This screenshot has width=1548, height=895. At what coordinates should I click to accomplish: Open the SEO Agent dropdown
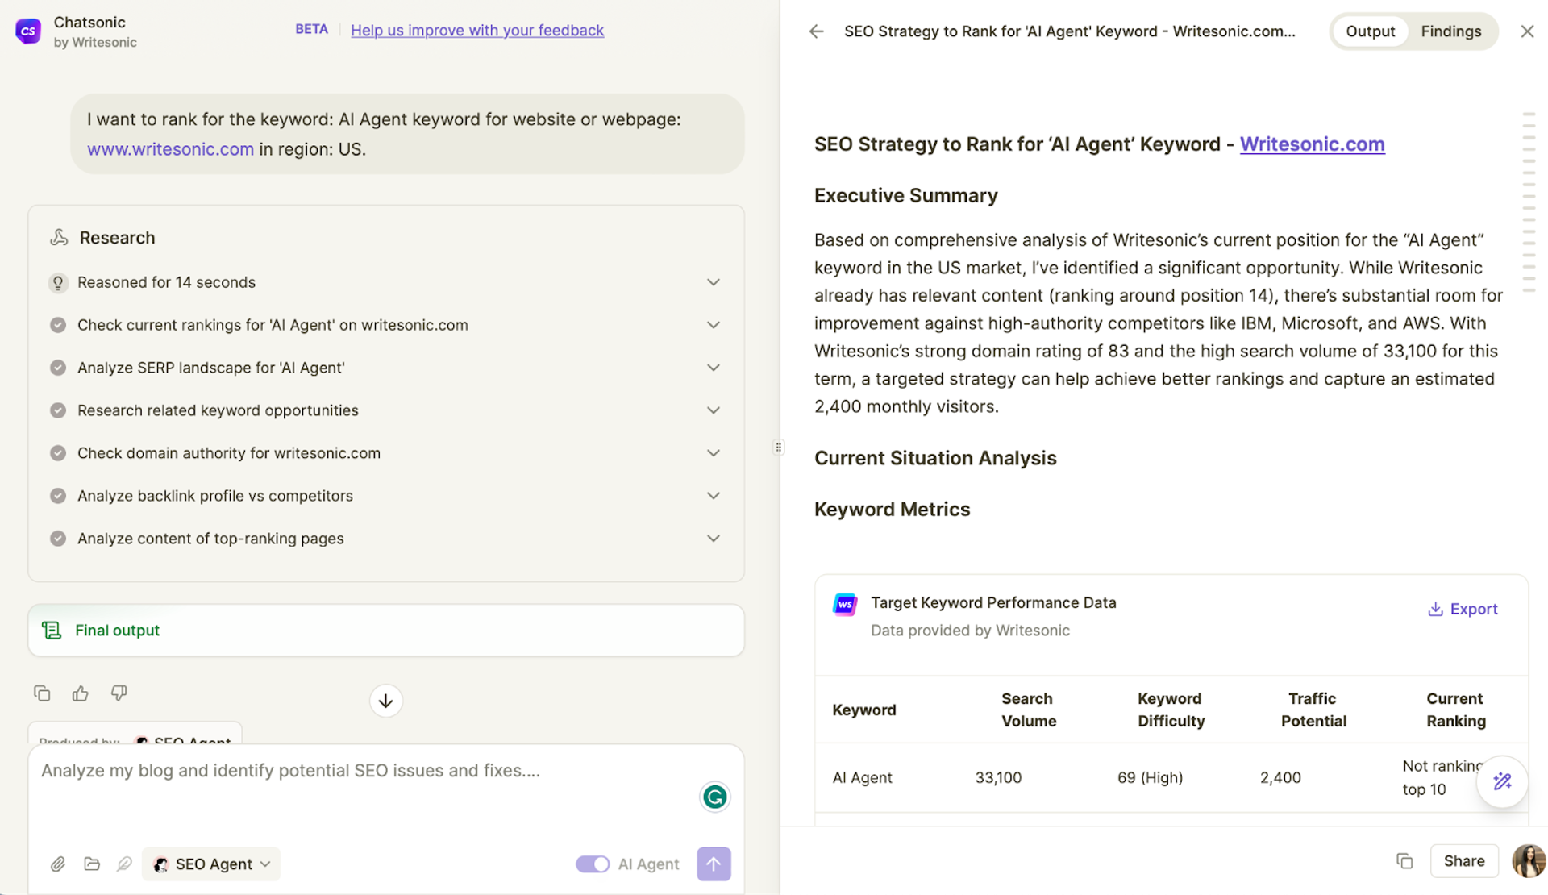211,864
